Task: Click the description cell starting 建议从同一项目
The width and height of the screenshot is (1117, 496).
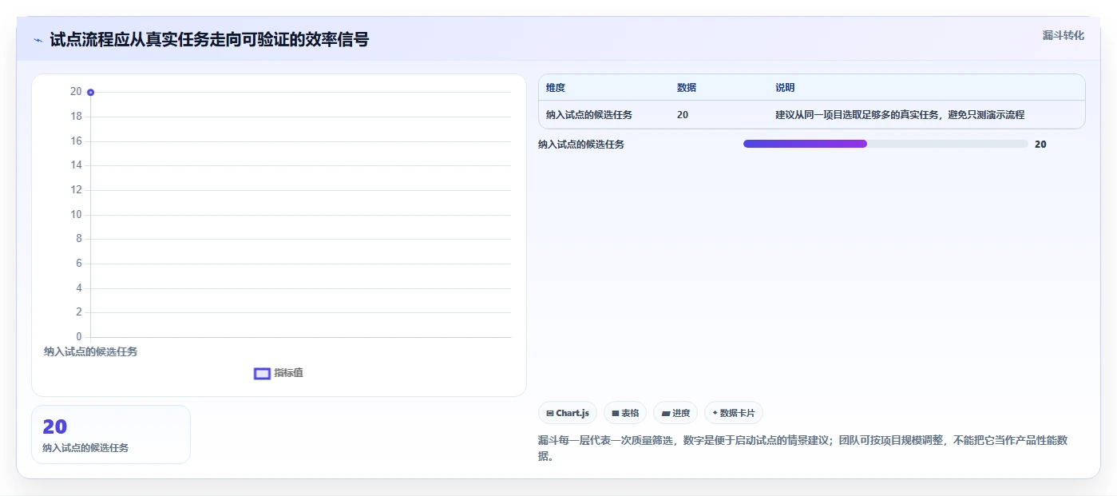Action: 900,115
